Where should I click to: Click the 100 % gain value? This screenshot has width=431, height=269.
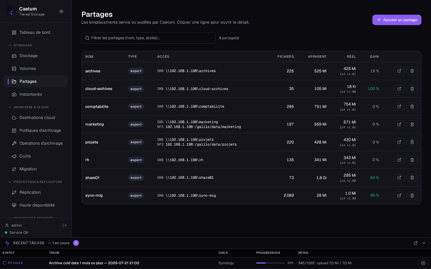(x=373, y=89)
